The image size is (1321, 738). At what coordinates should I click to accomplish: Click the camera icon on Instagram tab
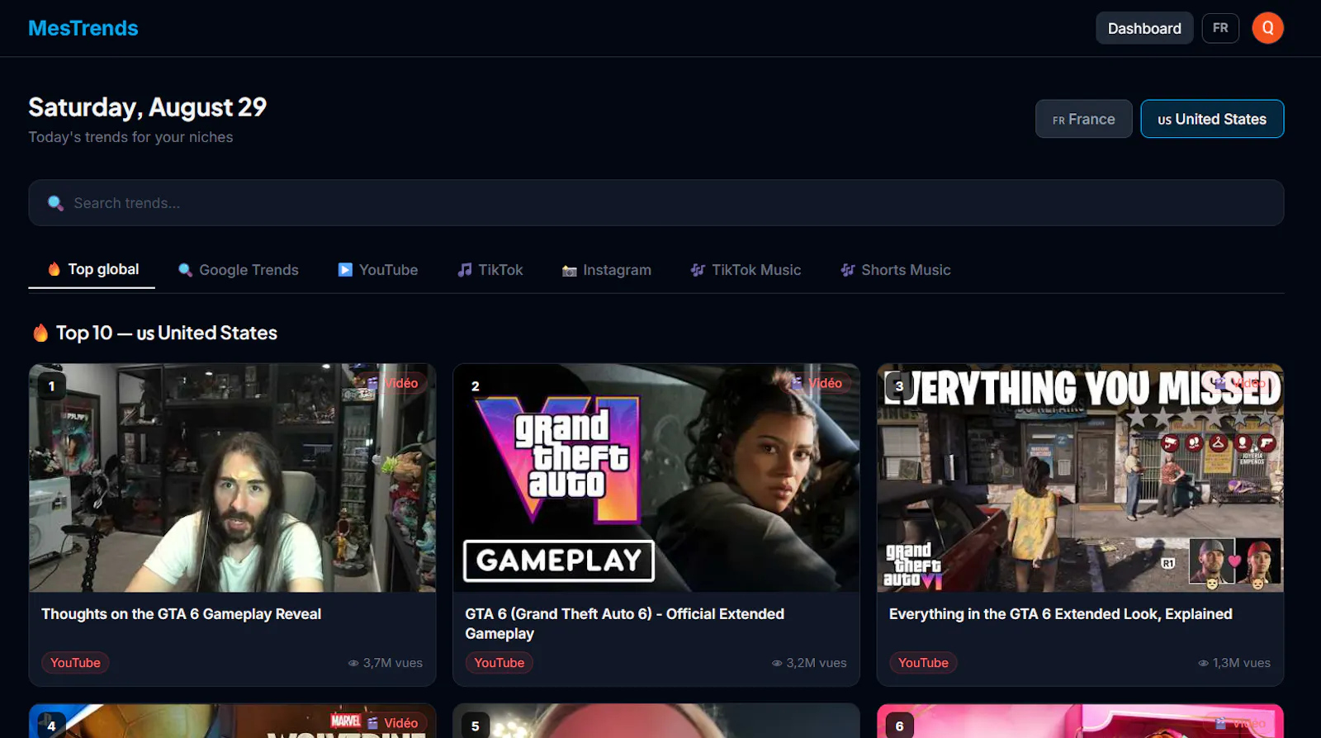coord(570,271)
